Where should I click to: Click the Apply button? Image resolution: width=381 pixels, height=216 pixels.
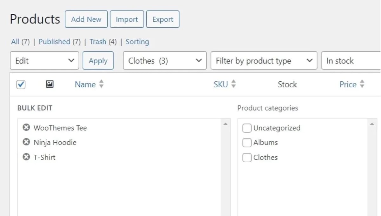[x=98, y=60]
